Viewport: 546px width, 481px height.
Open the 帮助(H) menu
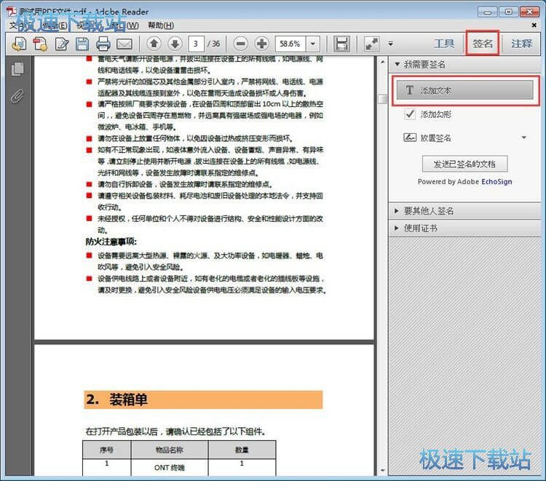pos(161,25)
